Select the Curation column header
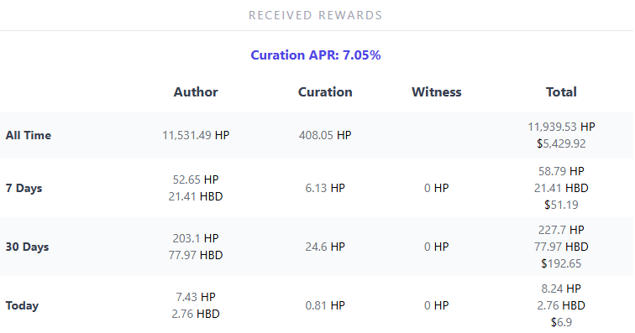The width and height of the screenshot is (635, 333). click(325, 92)
